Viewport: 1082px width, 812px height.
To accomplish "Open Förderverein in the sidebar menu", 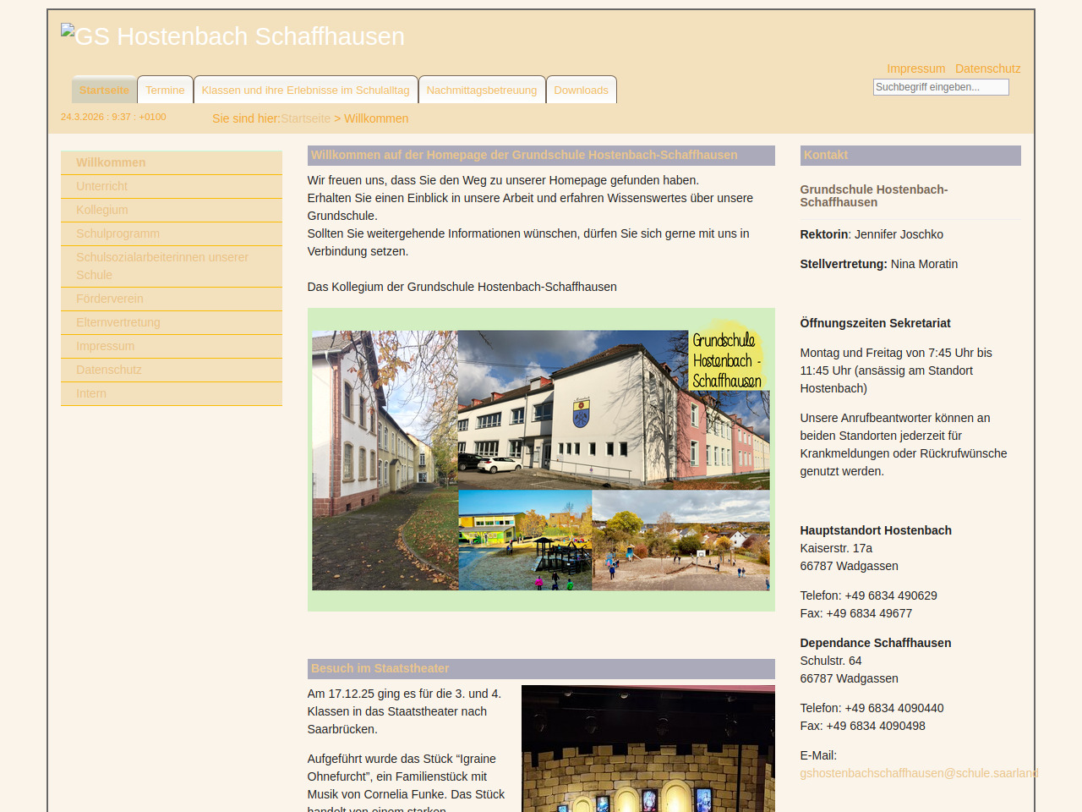I will point(110,299).
